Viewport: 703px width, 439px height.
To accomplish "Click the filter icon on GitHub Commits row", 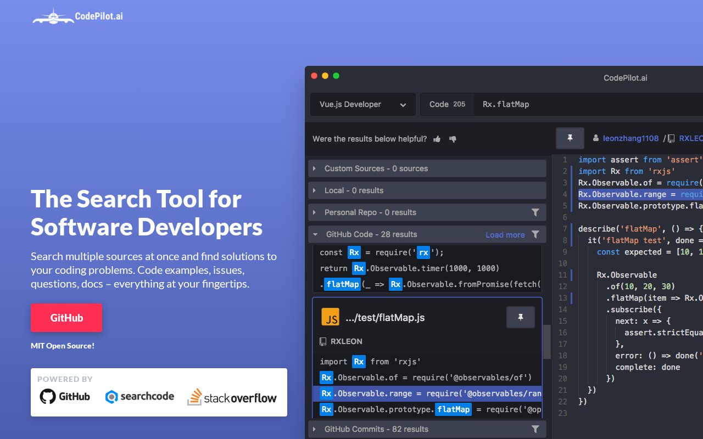I will [x=535, y=429].
